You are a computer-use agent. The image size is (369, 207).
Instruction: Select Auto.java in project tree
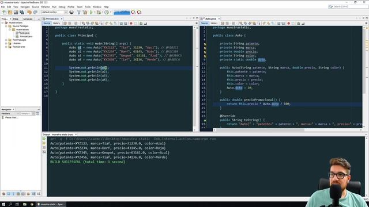click(24, 33)
